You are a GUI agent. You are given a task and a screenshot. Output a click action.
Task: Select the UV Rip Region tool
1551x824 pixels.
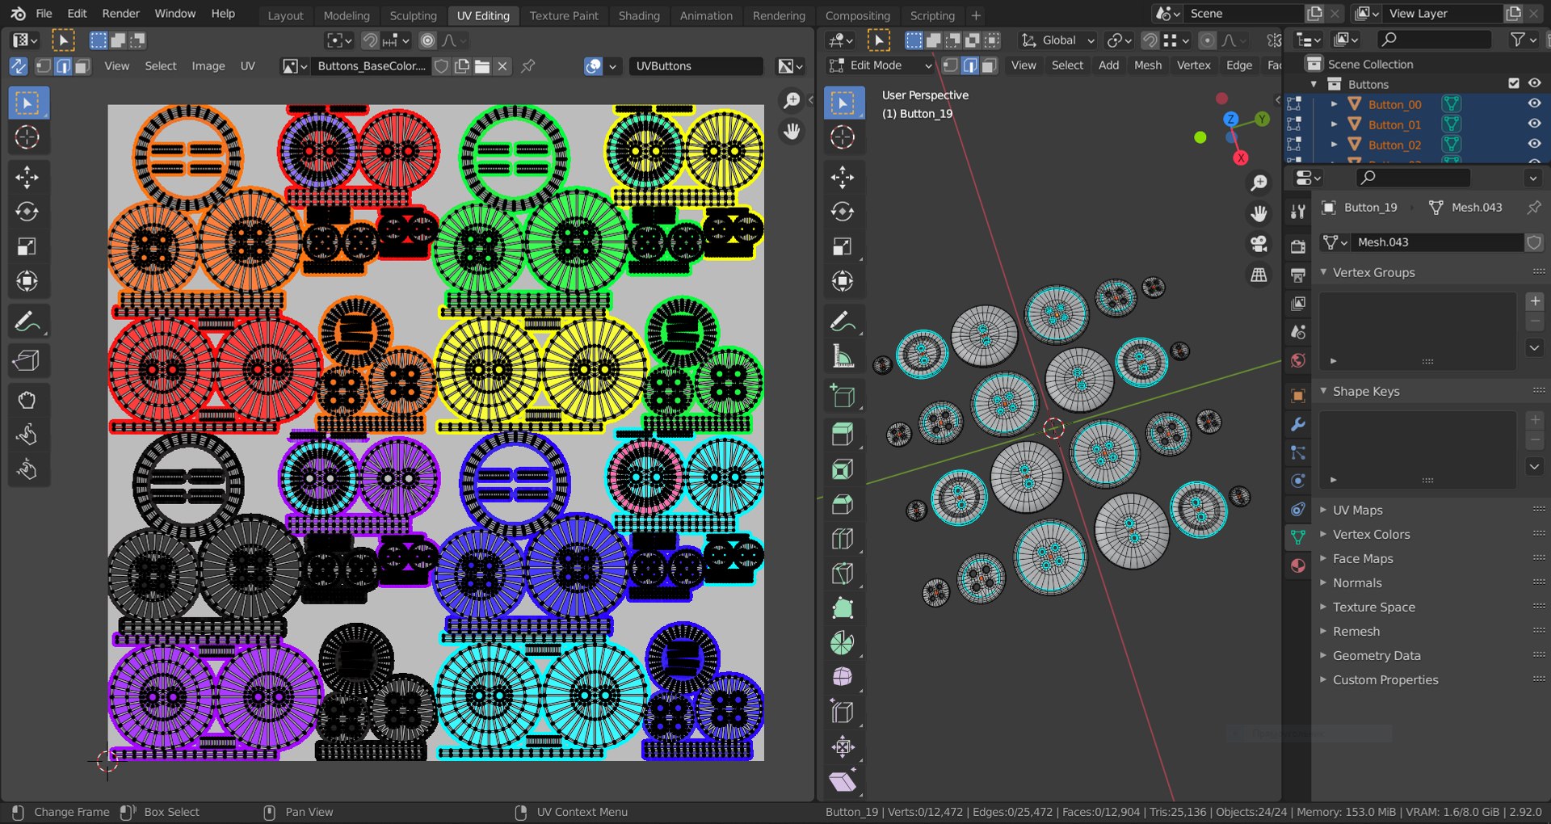(27, 360)
